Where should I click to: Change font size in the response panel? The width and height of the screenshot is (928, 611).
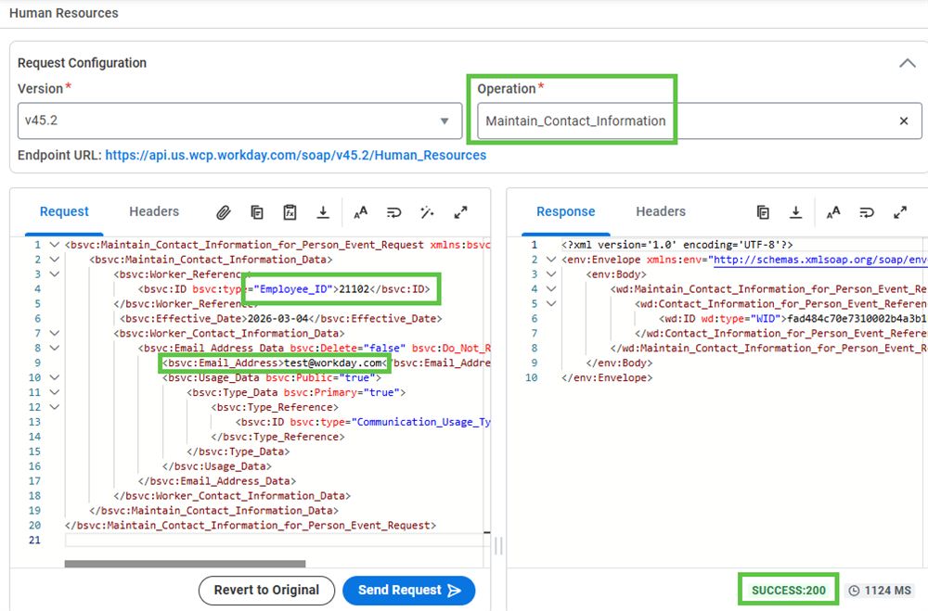(x=833, y=212)
